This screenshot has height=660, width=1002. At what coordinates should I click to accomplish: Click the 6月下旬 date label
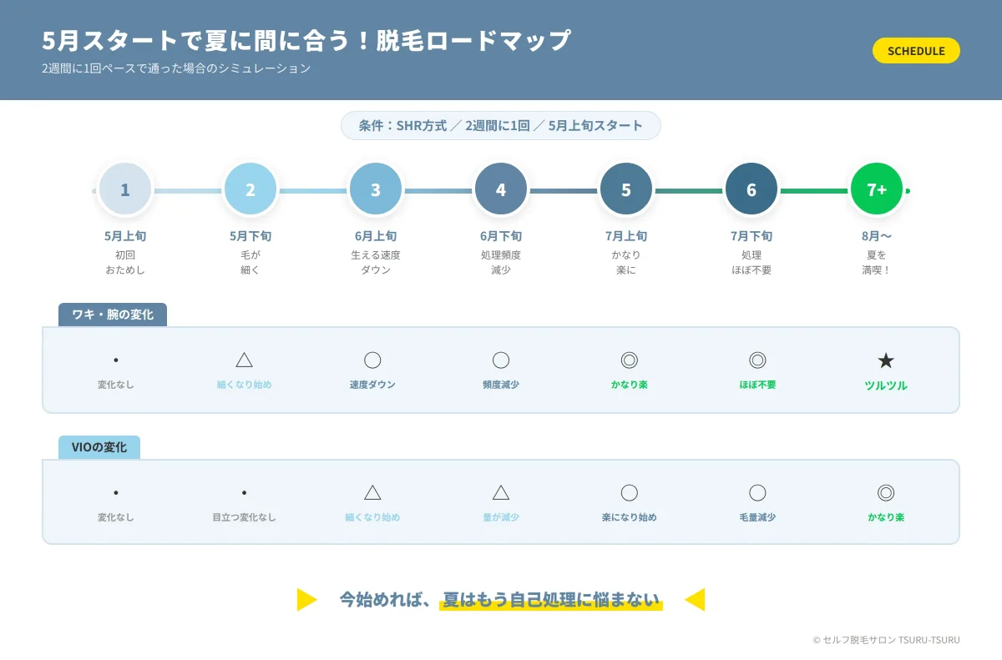501,236
